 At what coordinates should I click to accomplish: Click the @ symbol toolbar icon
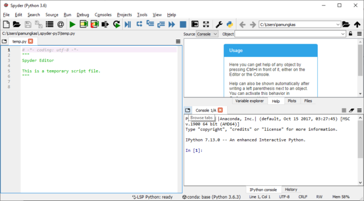coord(61,24)
